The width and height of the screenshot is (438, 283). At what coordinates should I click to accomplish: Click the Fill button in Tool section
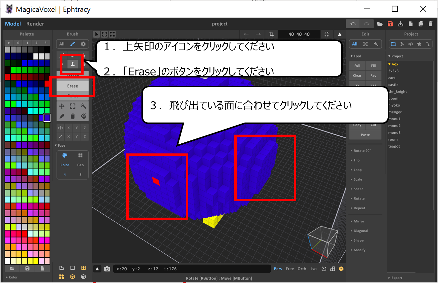(373, 66)
